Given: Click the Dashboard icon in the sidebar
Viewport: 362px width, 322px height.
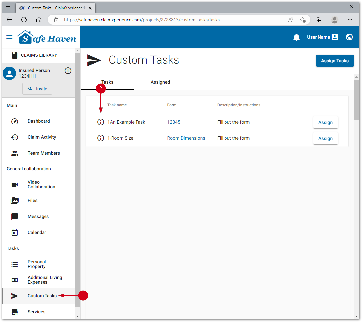Looking at the screenshot, I should 15,121.
